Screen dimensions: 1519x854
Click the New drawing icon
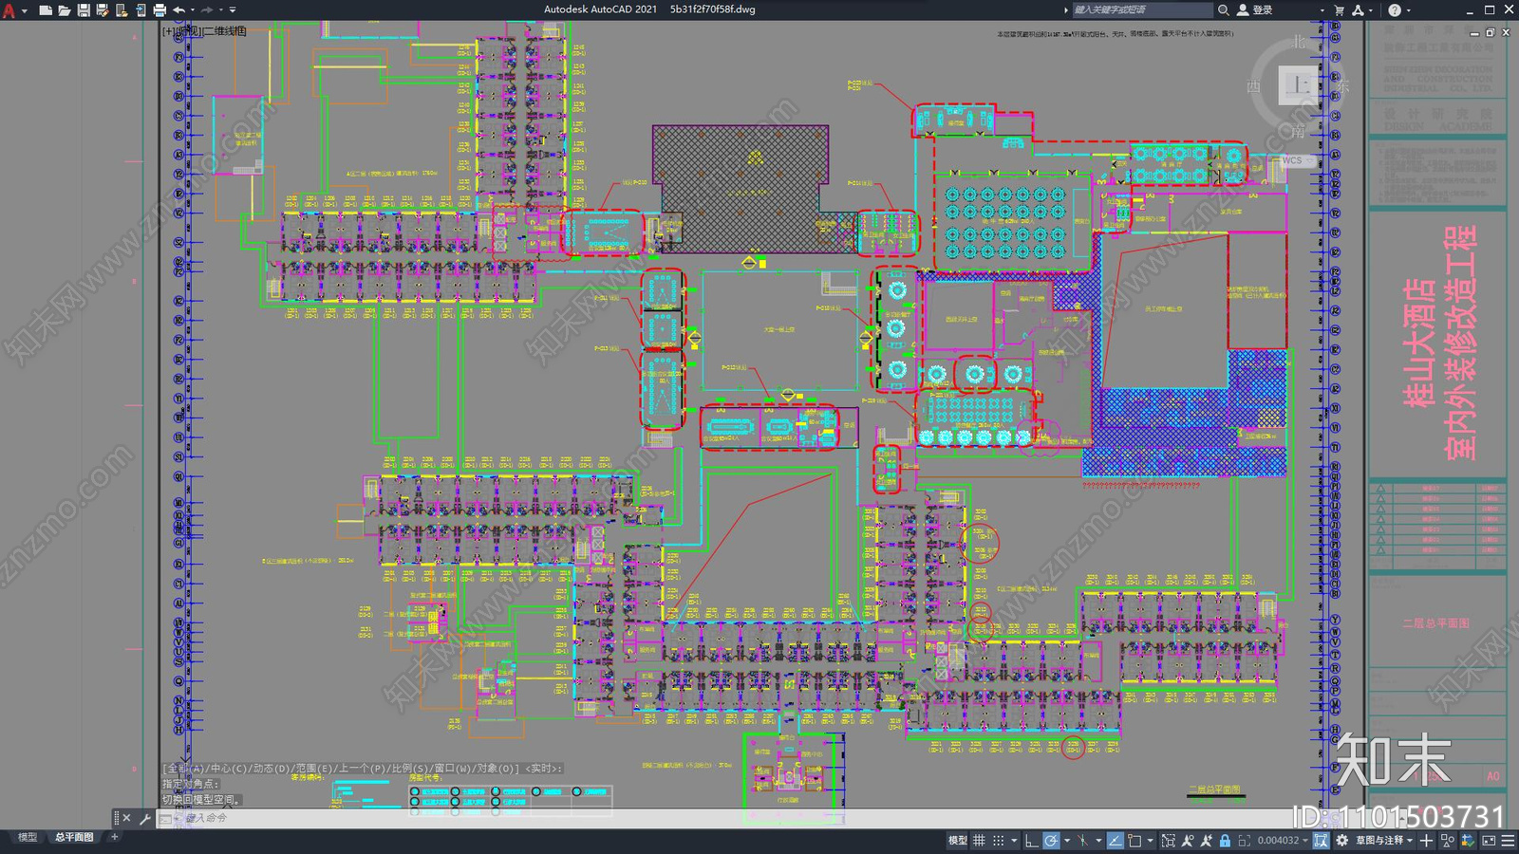[45, 9]
